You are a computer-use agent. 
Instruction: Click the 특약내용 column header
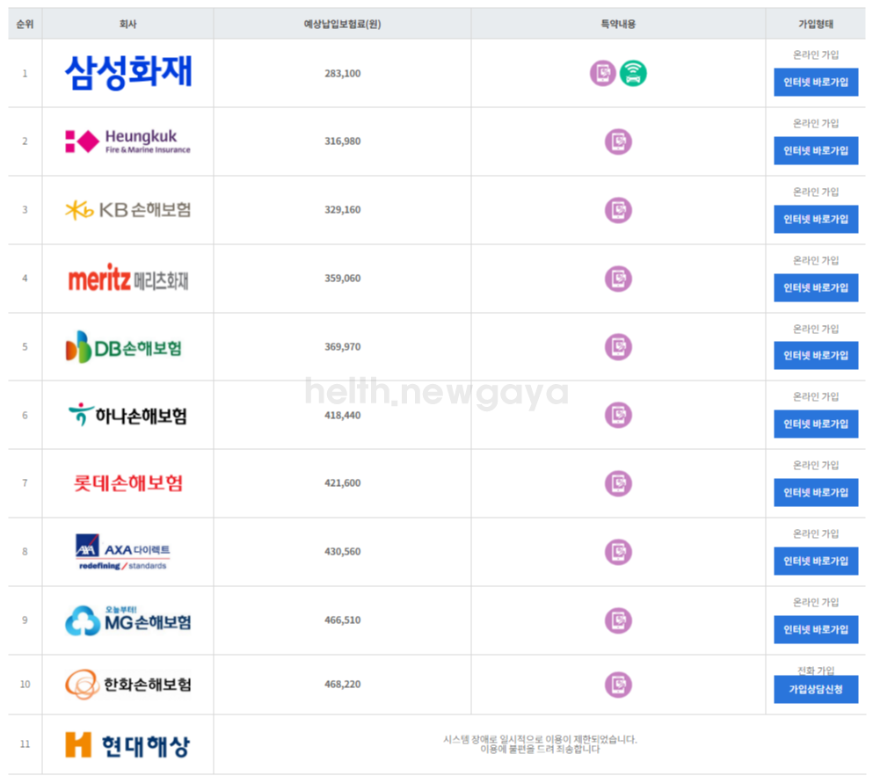(618, 24)
